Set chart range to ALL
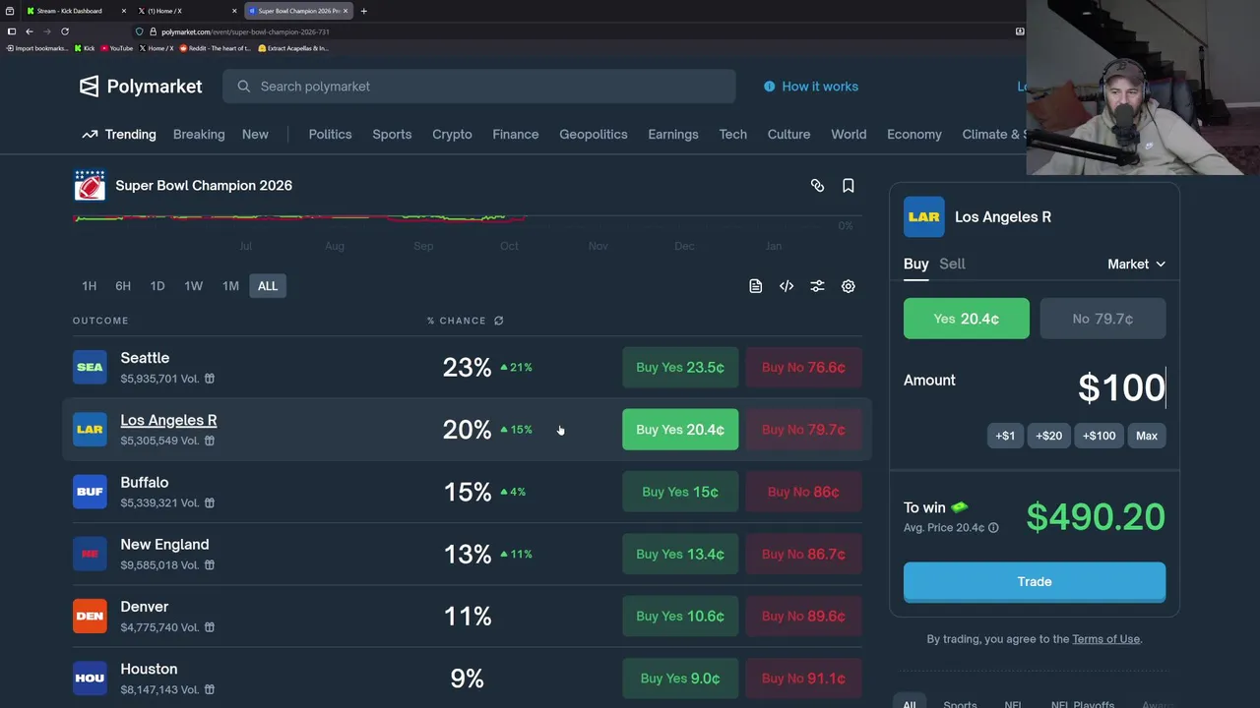 point(268,286)
